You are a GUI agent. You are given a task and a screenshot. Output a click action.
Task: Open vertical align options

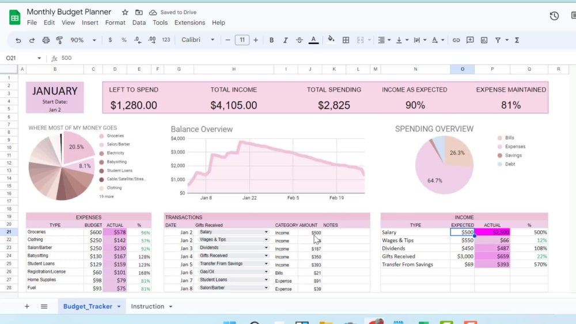click(402, 40)
